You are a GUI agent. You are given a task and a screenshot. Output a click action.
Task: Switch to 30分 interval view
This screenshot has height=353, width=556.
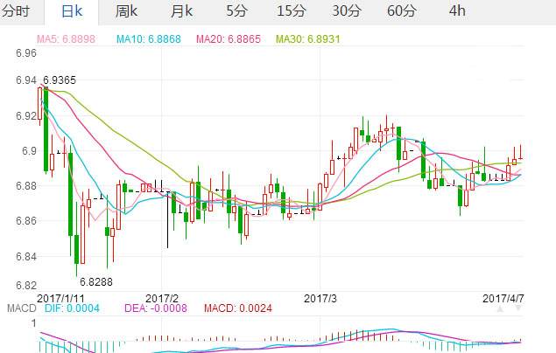[346, 11]
